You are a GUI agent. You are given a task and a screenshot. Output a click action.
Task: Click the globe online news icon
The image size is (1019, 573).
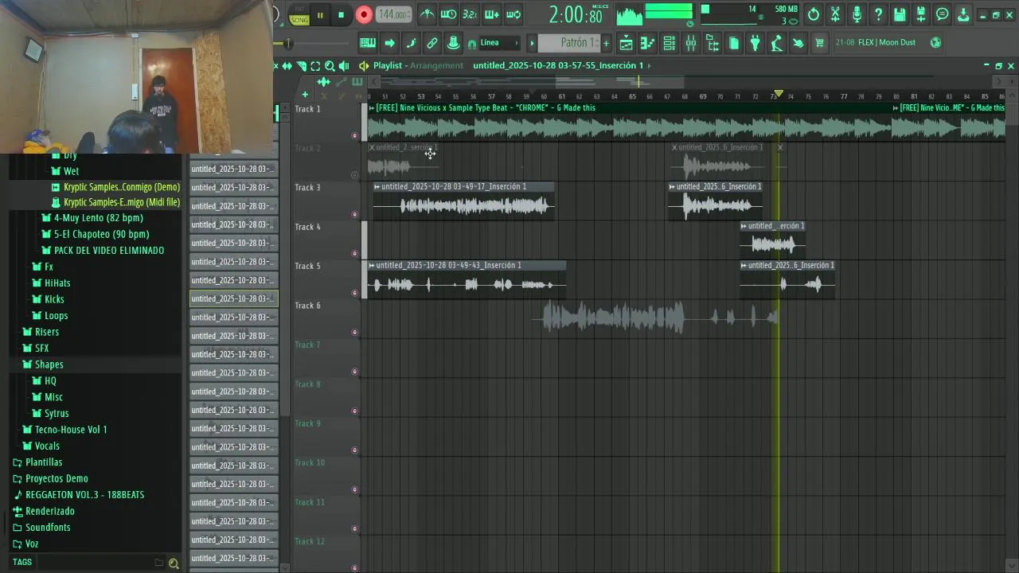[x=936, y=42]
